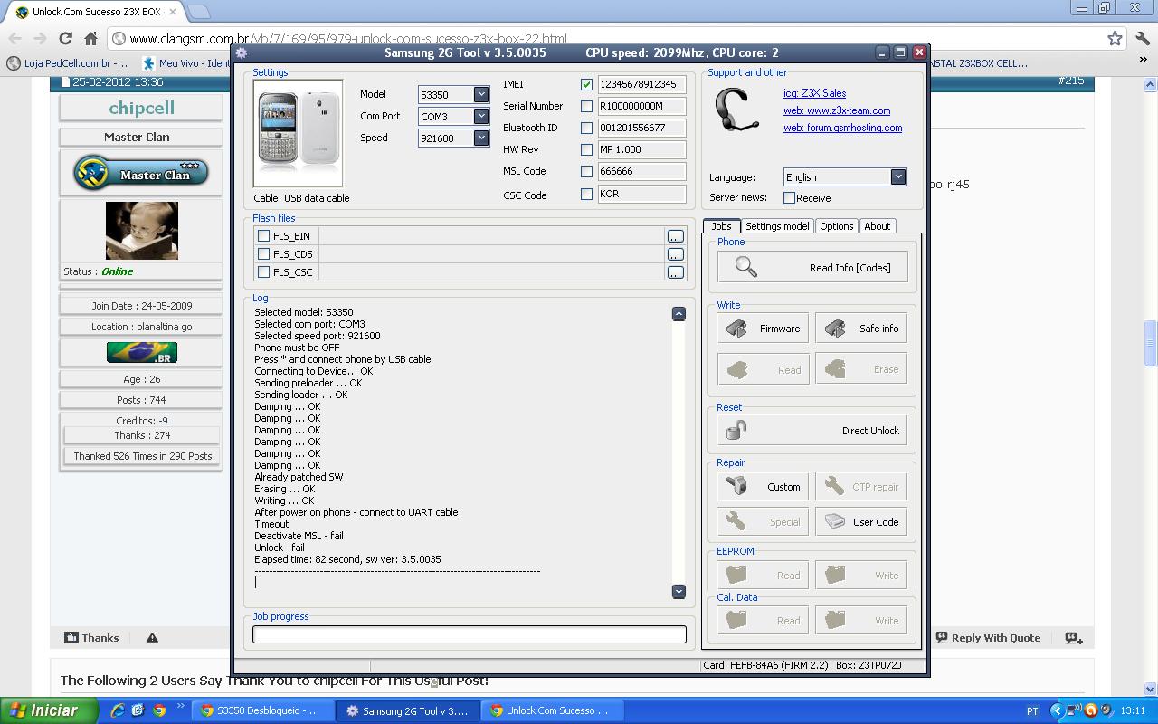The height and width of the screenshot is (724, 1158).
Task: Toggle the IMEI checkbox
Action: coord(586,84)
